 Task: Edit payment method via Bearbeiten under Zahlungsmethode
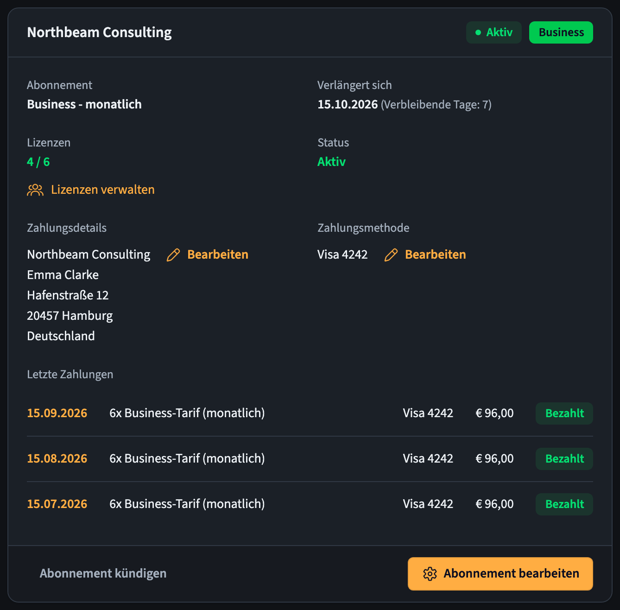click(x=436, y=254)
